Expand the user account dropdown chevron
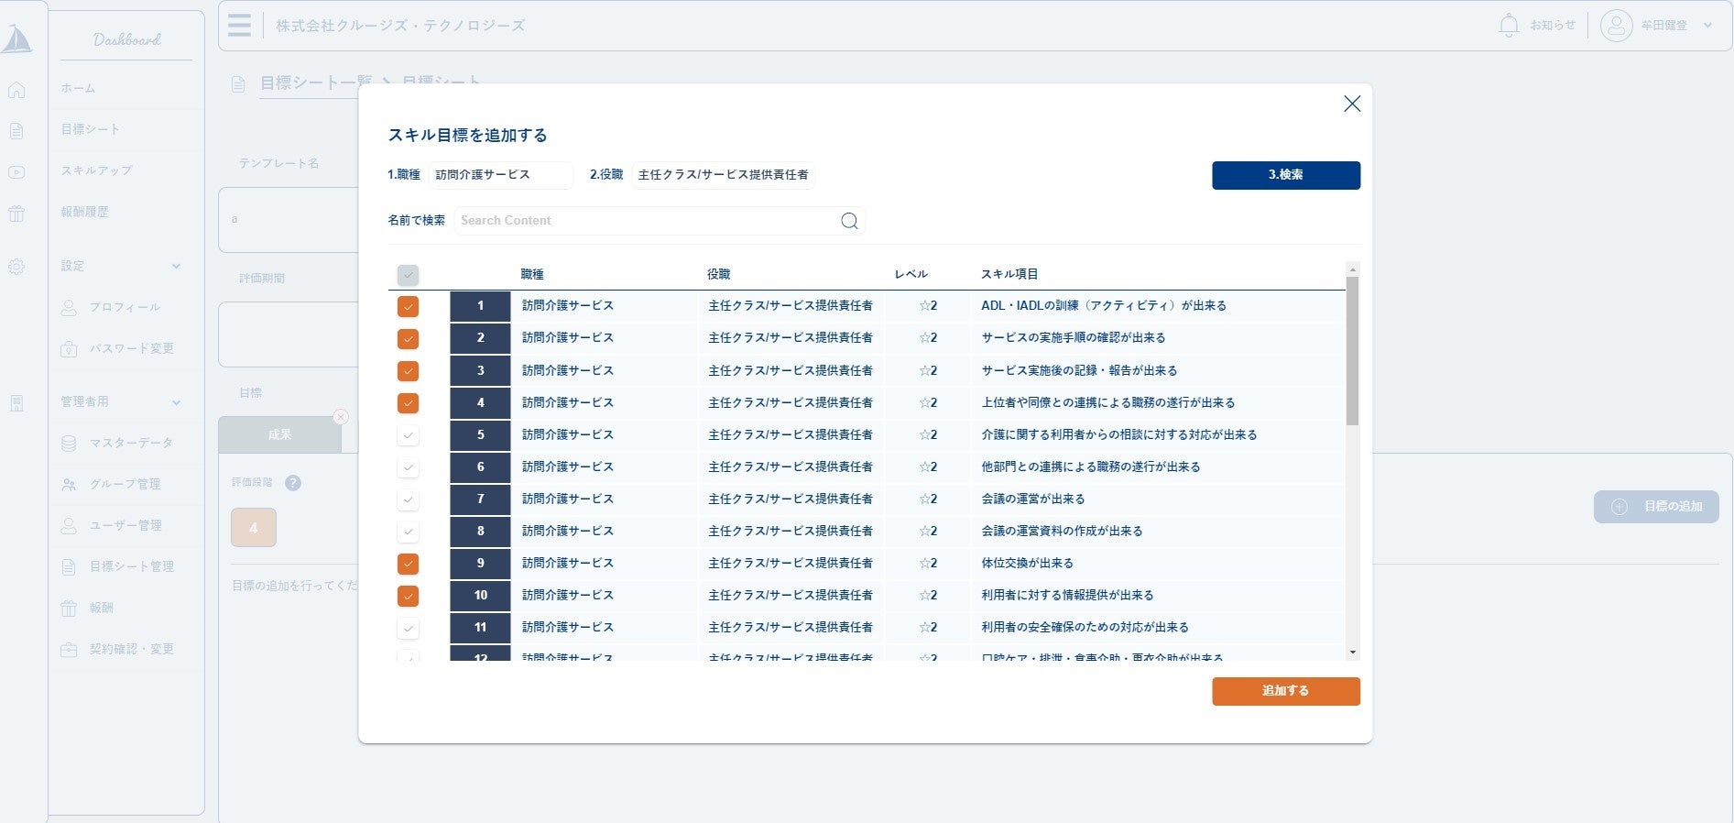This screenshot has height=823, width=1734. click(1707, 26)
